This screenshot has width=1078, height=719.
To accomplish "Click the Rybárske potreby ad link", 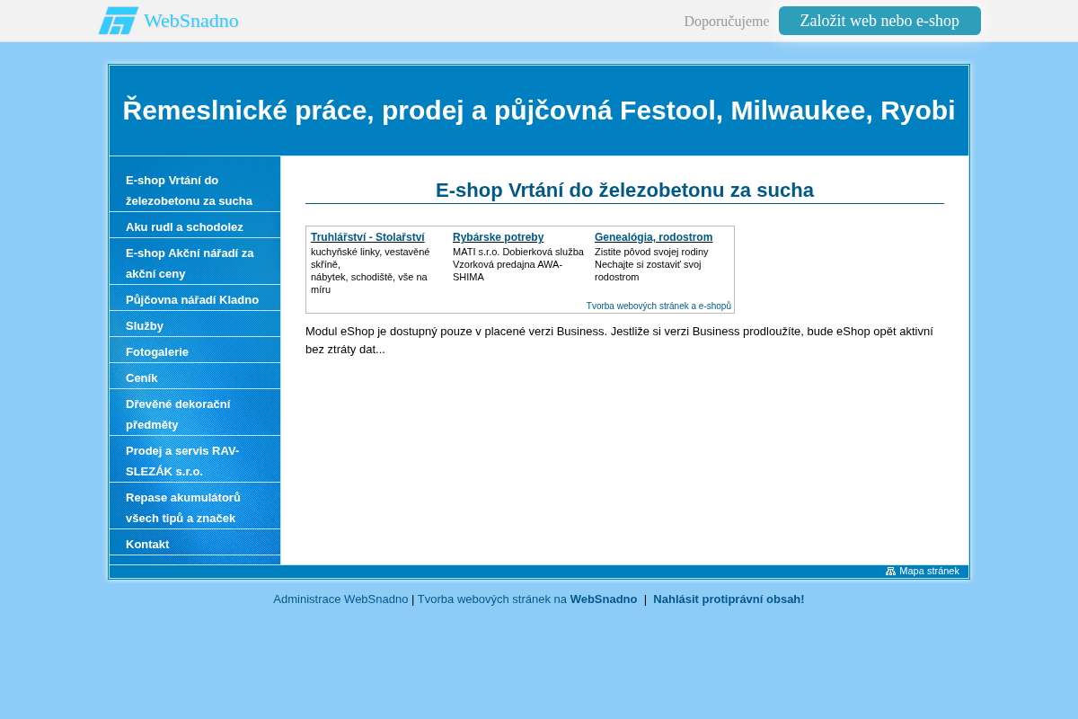I will [x=498, y=237].
